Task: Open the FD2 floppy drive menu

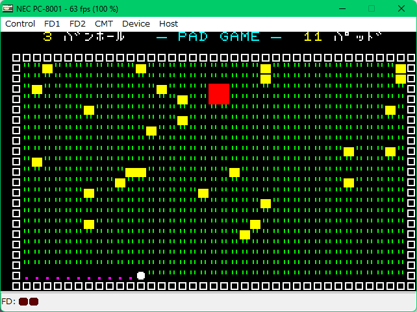Action: pyautogui.click(x=77, y=23)
